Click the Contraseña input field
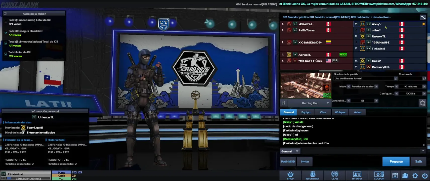The width and height of the screenshot is (430, 181). point(410,78)
